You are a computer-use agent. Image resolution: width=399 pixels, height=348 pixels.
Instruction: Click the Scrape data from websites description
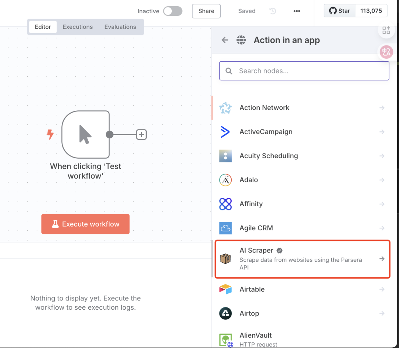(x=300, y=263)
